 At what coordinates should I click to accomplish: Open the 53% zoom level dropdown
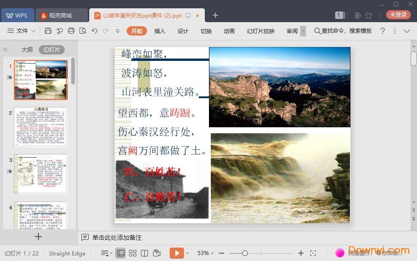pos(205,253)
